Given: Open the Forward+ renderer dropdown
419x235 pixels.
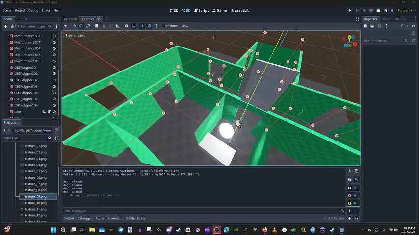Looking at the screenshot, I should 407,10.
